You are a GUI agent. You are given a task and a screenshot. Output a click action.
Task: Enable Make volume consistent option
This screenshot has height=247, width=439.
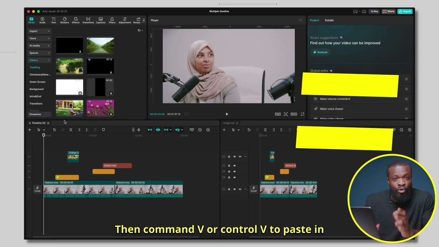406,99
